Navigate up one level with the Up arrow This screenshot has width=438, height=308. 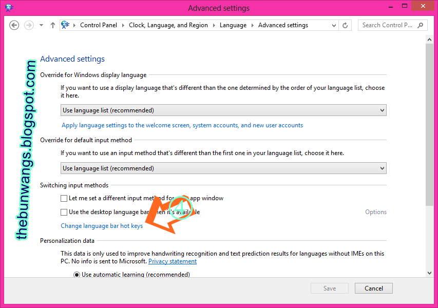pyautogui.click(x=52, y=25)
